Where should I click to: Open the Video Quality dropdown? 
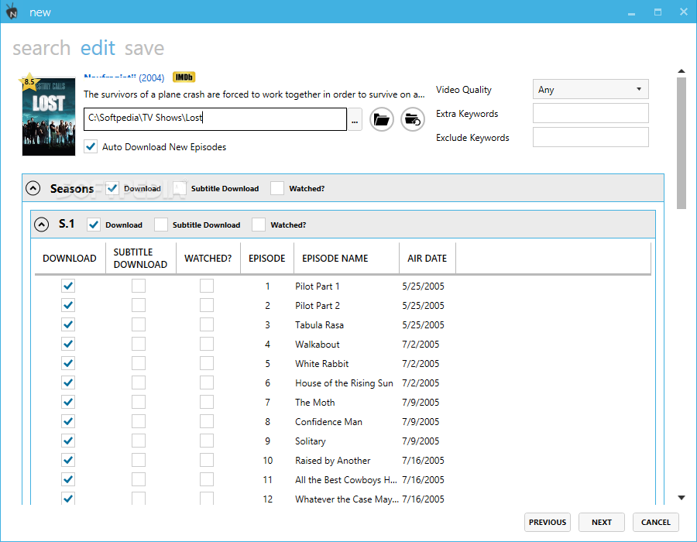pos(590,89)
